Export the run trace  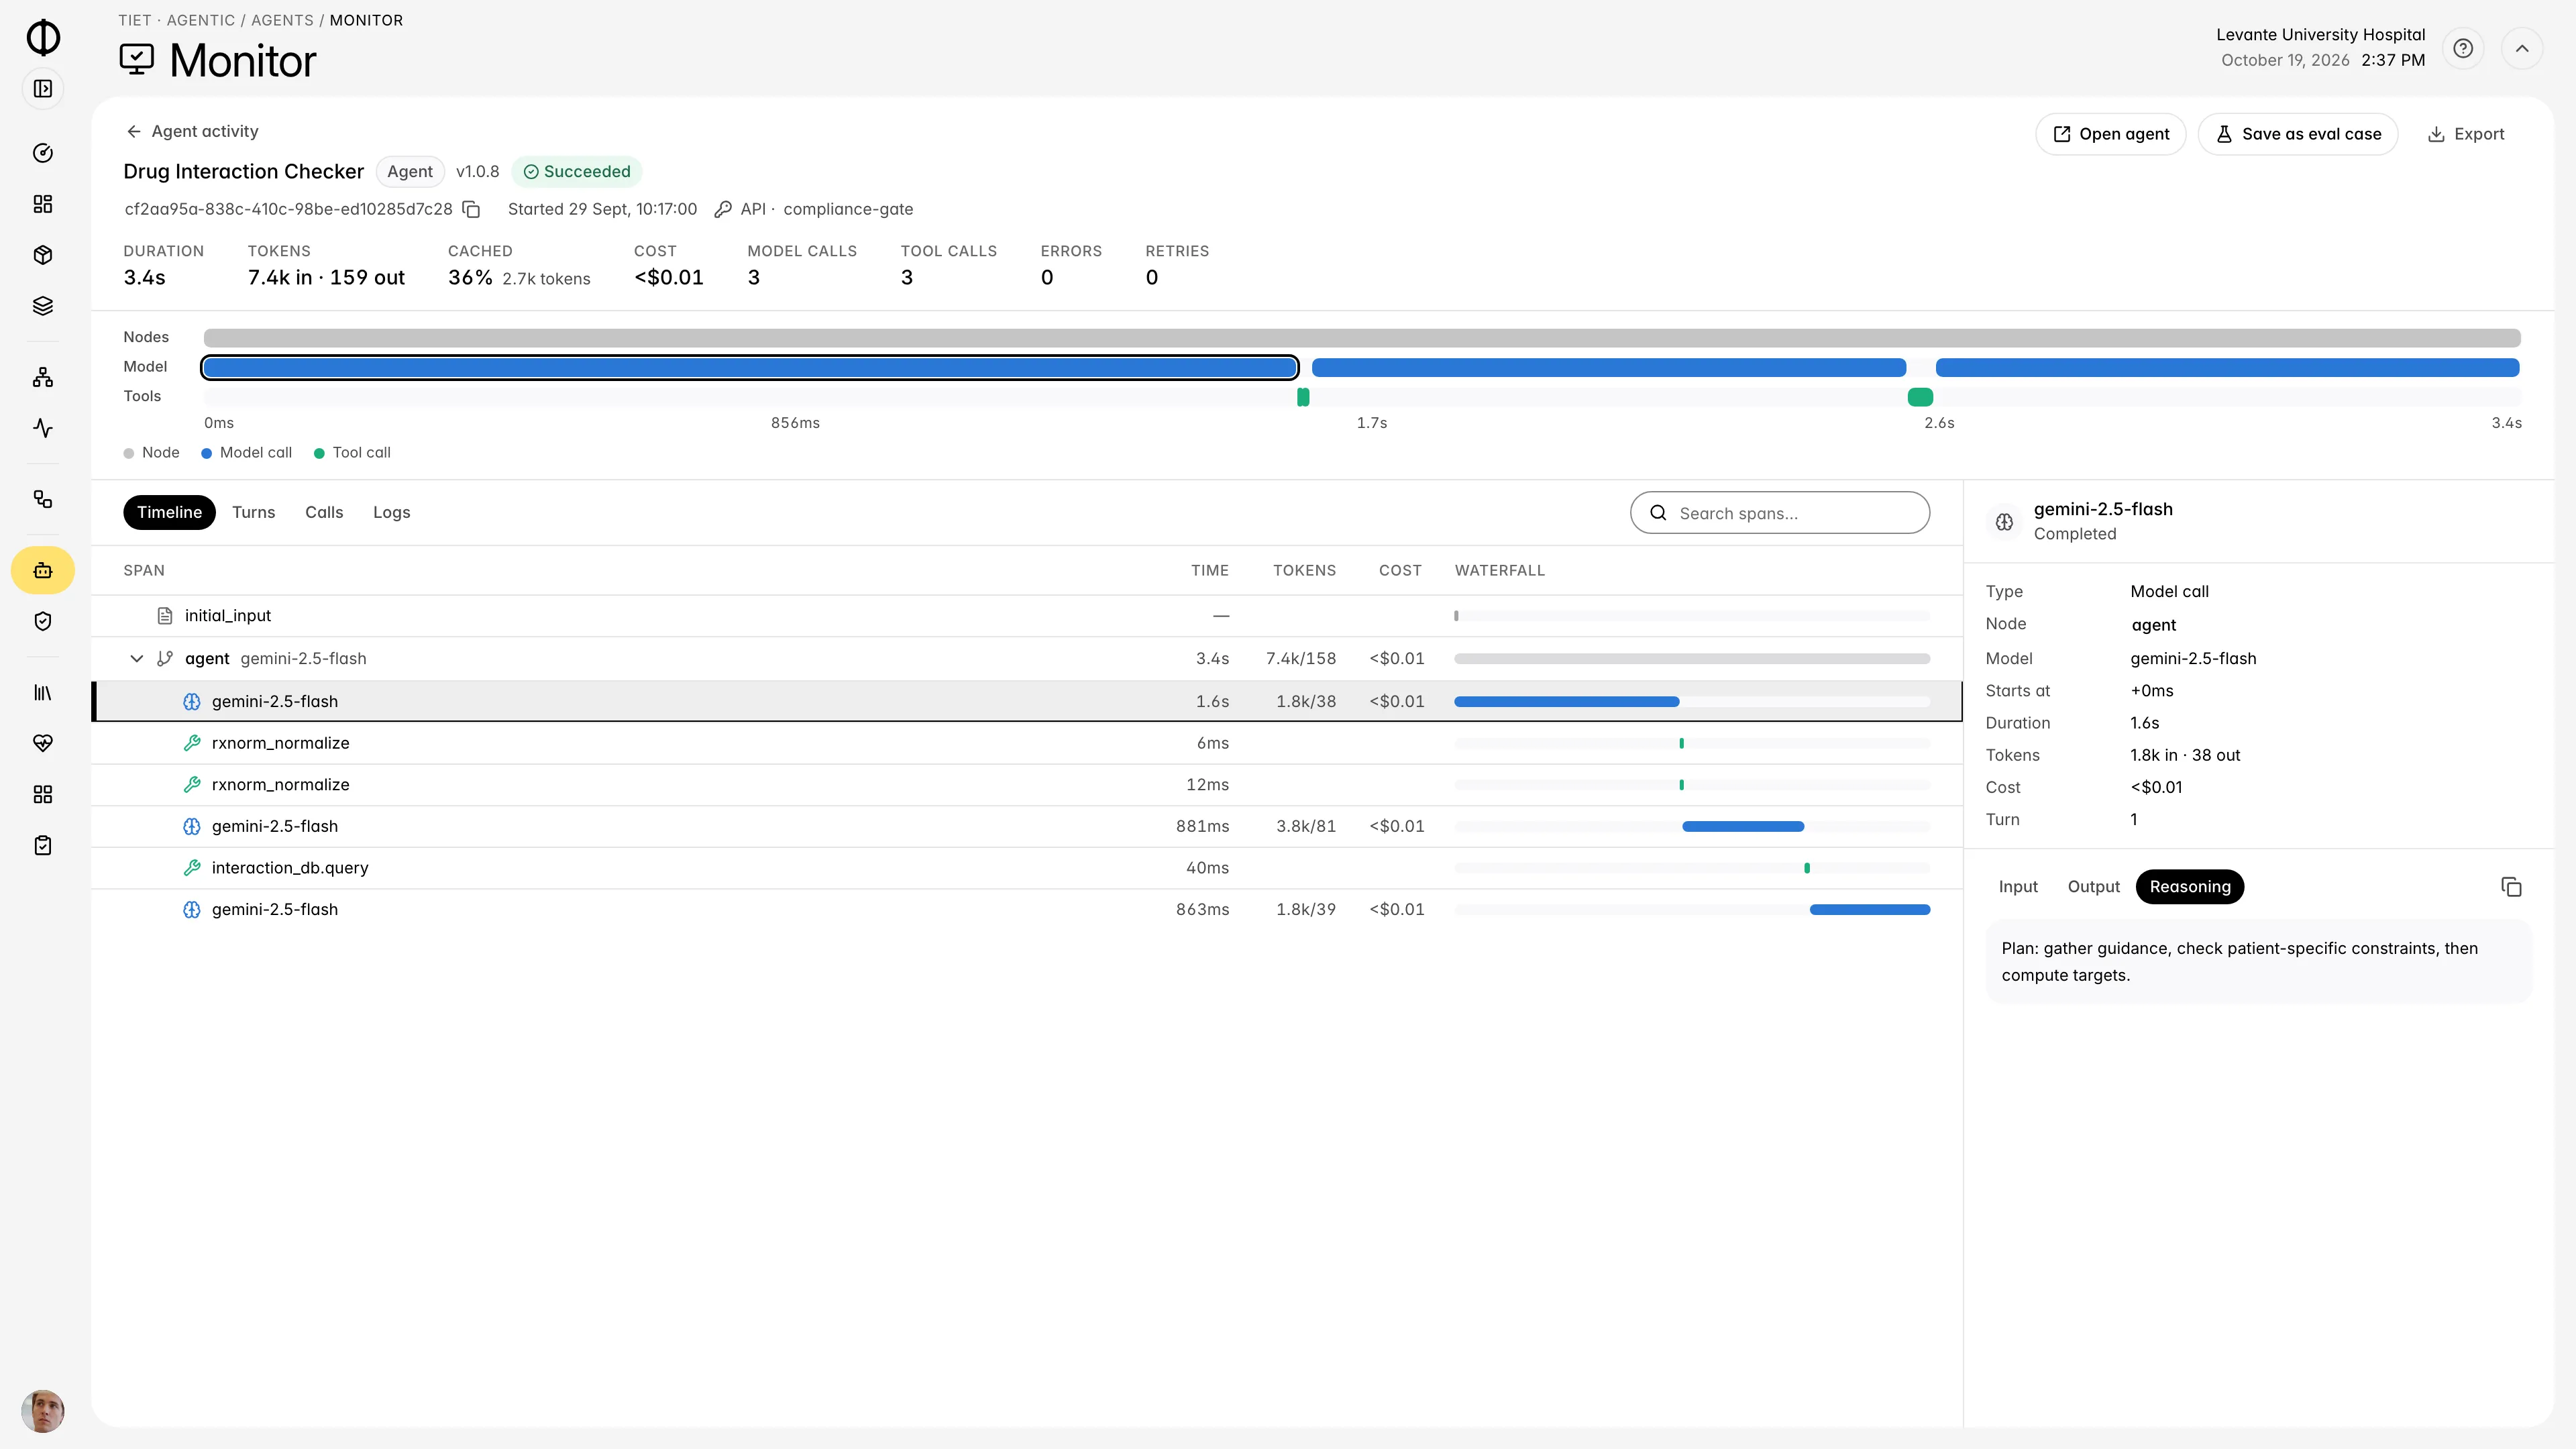pyautogui.click(x=2466, y=134)
